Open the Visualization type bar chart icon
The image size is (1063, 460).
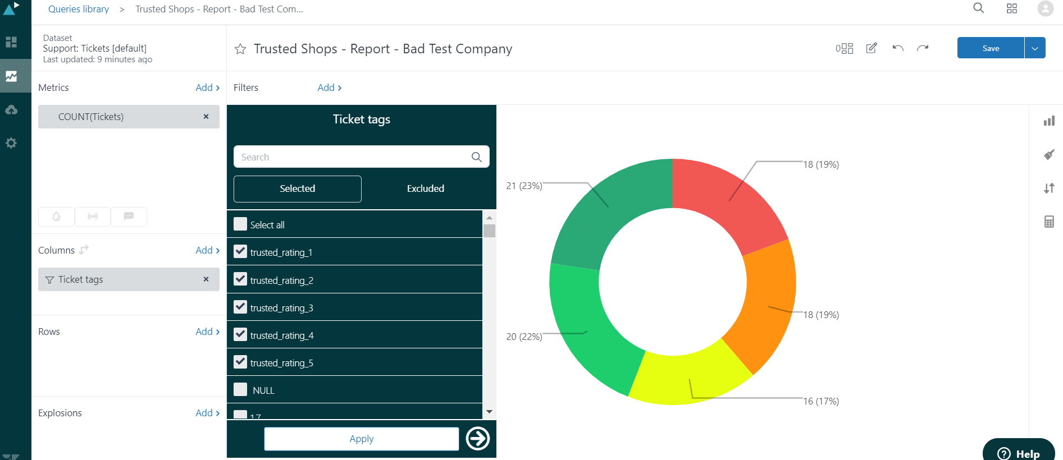click(1049, 121)
